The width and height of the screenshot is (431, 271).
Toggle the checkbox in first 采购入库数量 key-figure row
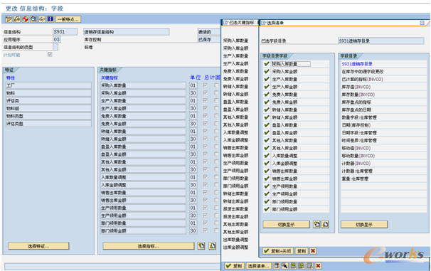[x=206, y=85]
